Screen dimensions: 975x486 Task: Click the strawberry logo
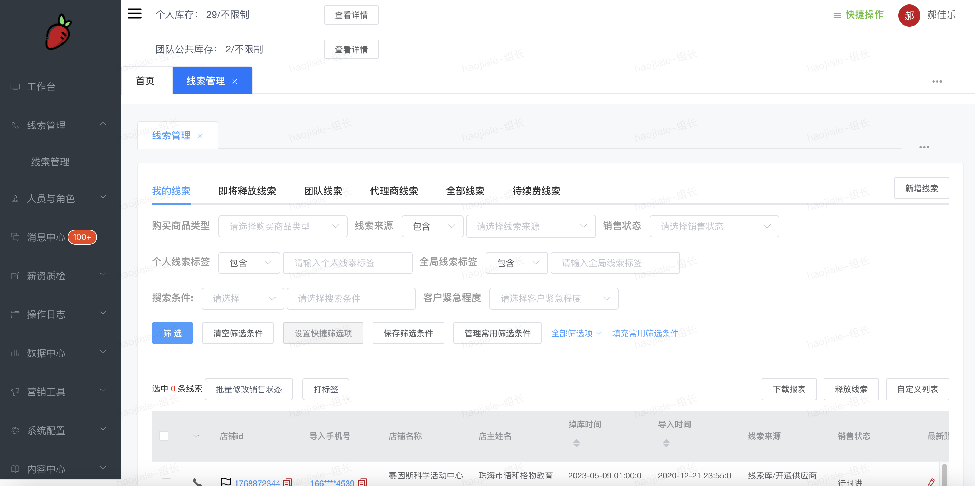[x=58, y=32]
